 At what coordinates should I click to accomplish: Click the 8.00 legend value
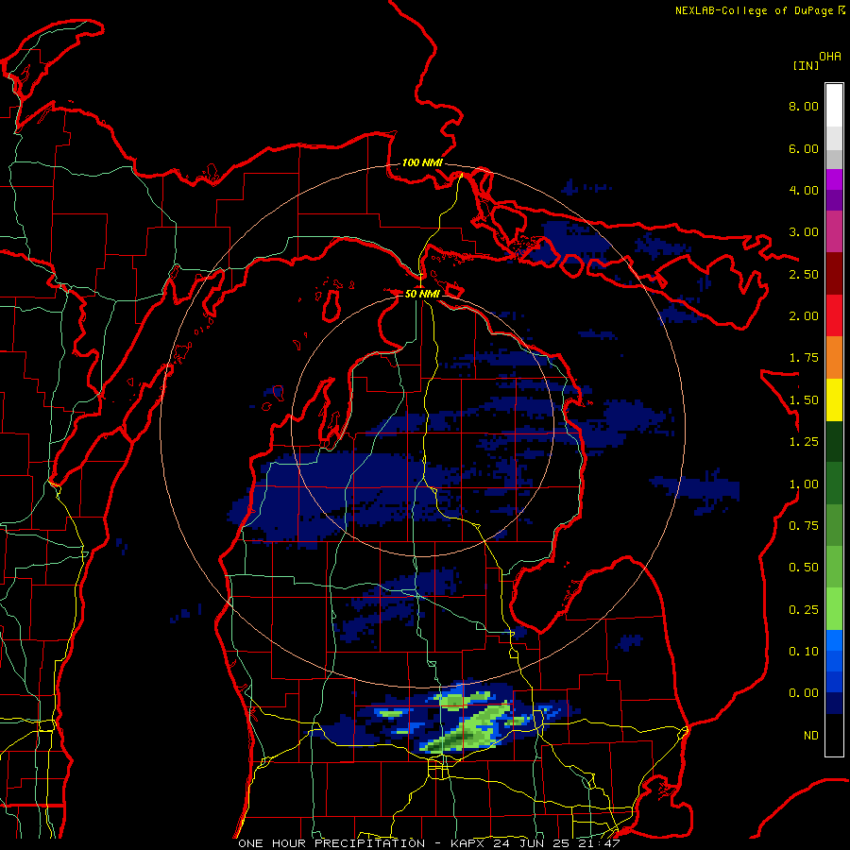tap(804, 106)
